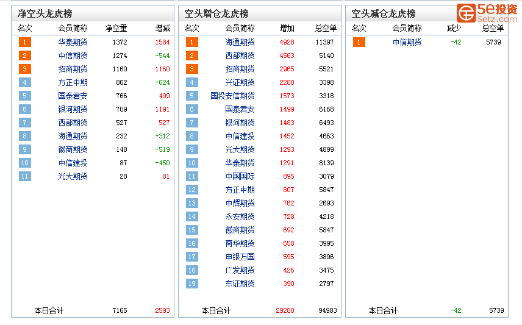
Task: Open 招商期货 in the 净空头龙虎榜 table
Action: coord(73,69)
